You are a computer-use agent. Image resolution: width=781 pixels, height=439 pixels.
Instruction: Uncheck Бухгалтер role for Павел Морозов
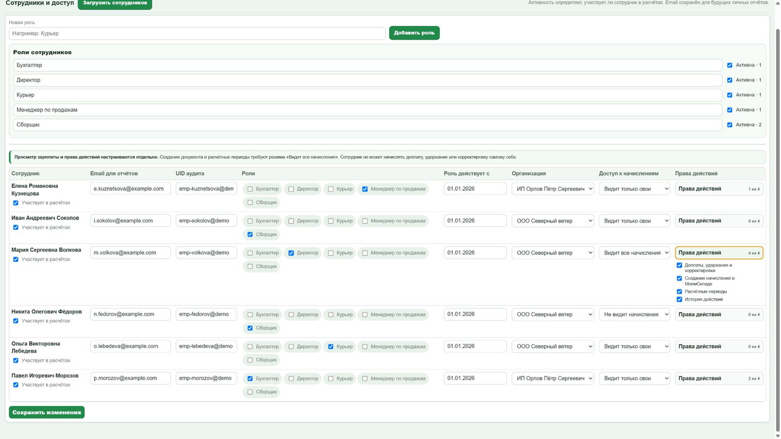coord(250,379)
